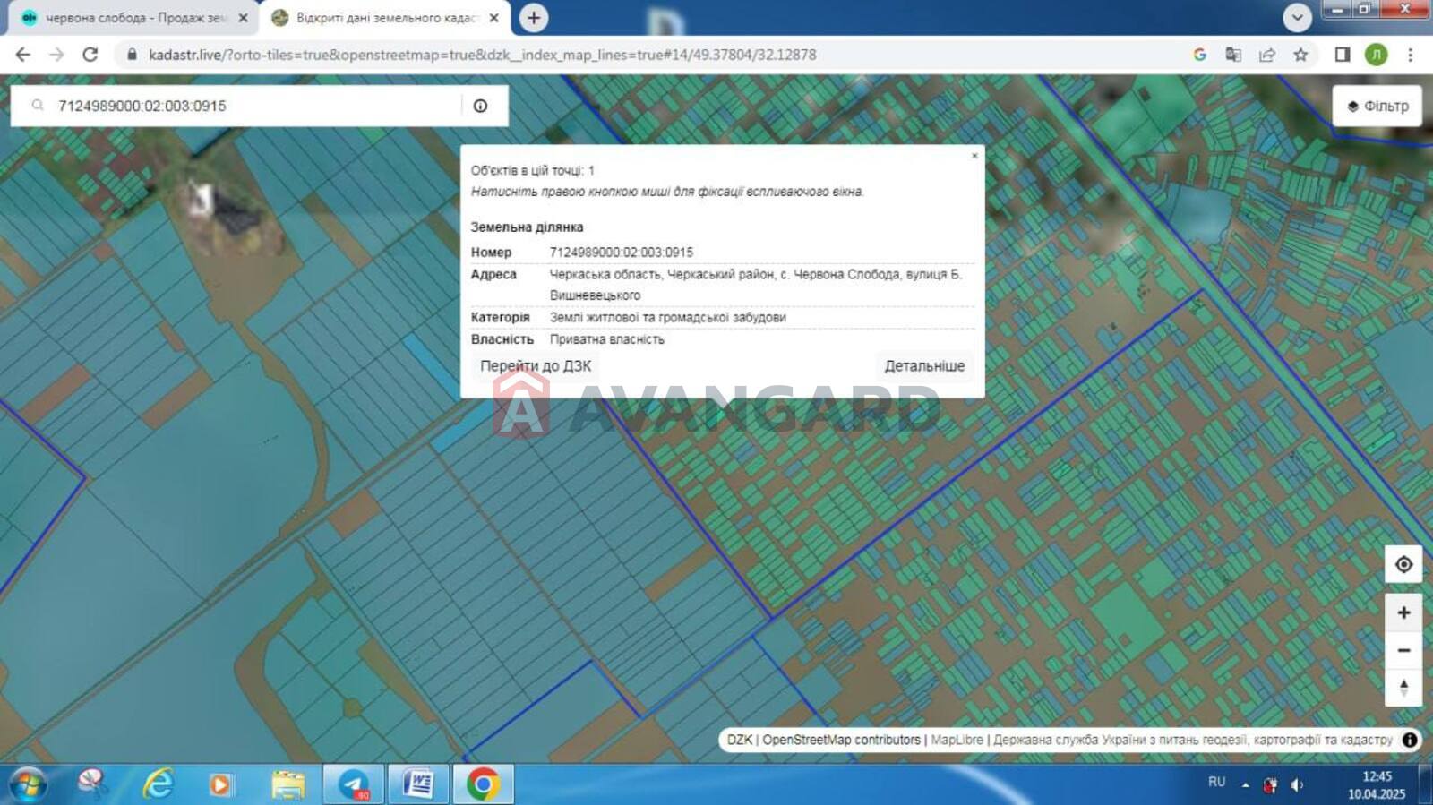This screenshot has height=805, width=1433.
Task: Zoom in the map with plus button
Action: coord(1403,612)
